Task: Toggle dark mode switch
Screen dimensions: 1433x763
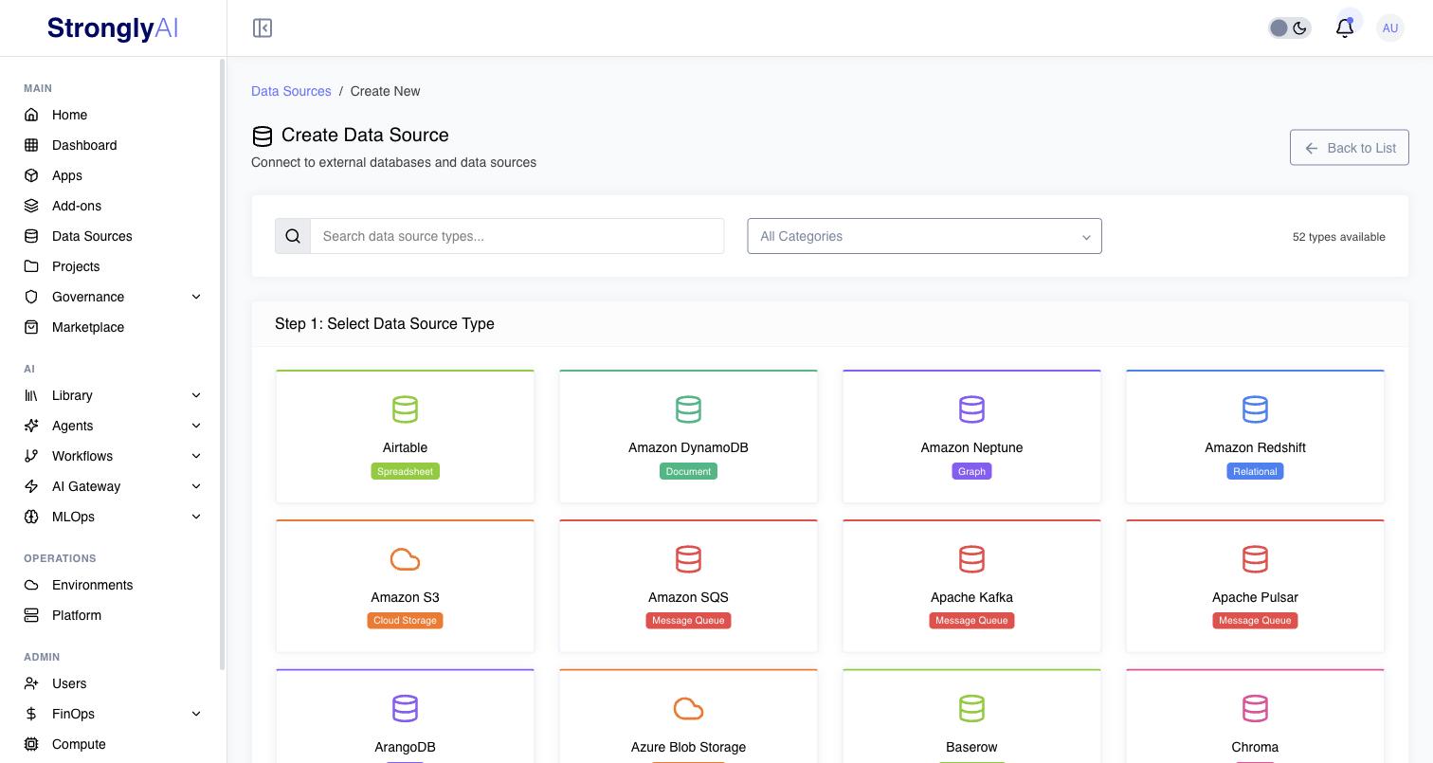Action: pyautogui.click(x=1289, y=28)
